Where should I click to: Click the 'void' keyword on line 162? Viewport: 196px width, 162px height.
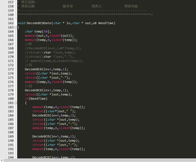tap(21, 23)
